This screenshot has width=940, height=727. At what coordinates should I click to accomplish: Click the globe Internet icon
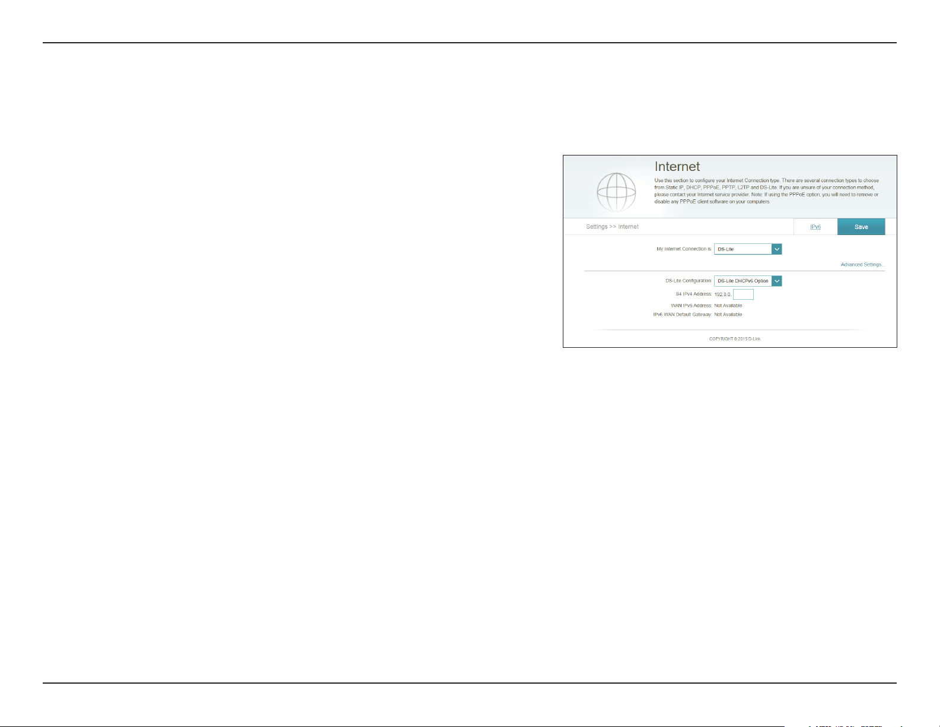(x=617, y=192)
